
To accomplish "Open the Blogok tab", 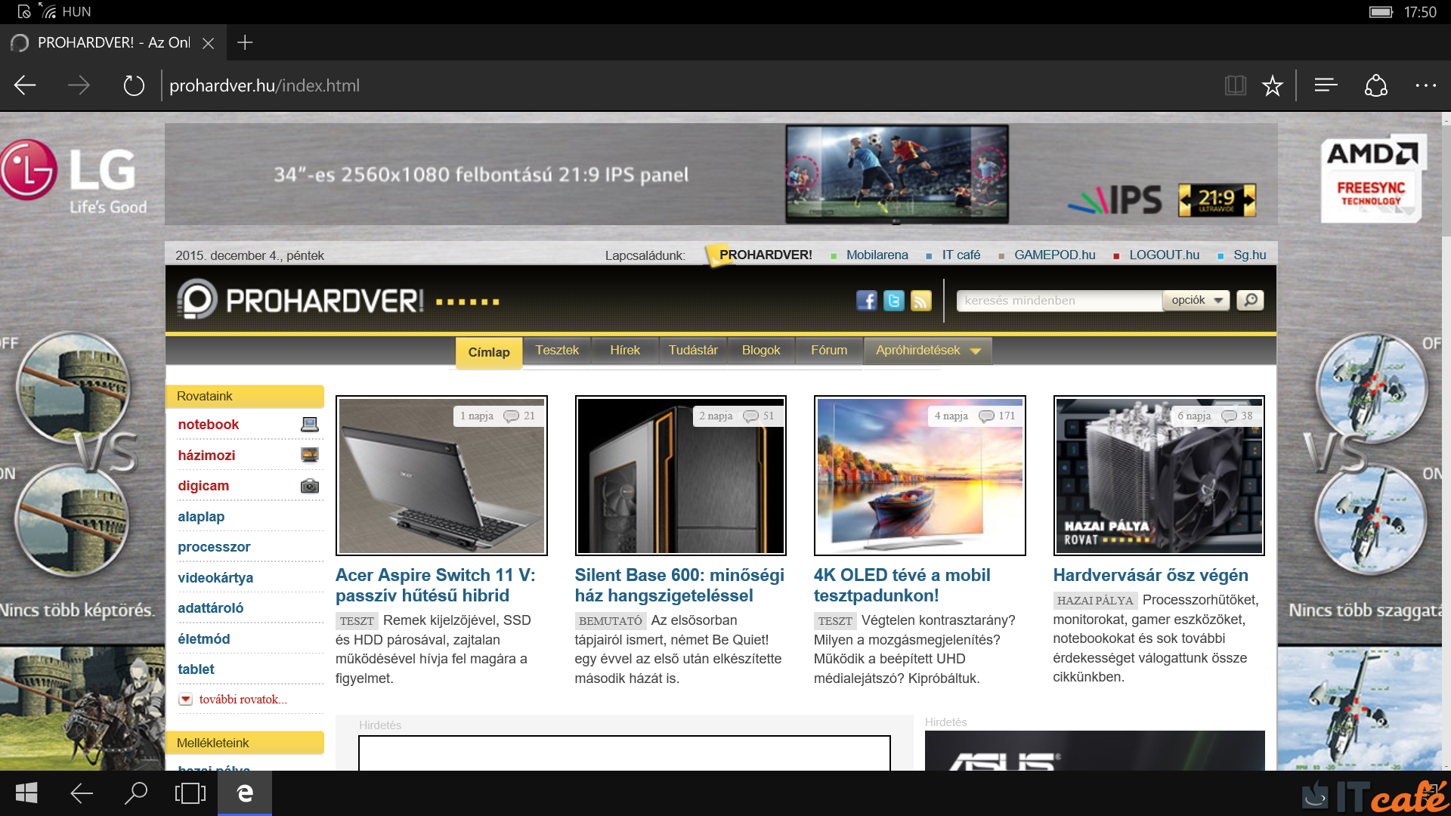I will [x=761, y=350].
